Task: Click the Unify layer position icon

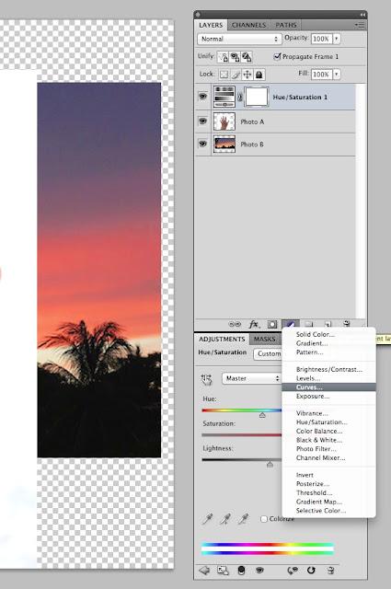Action: click(x=224, y=57)
